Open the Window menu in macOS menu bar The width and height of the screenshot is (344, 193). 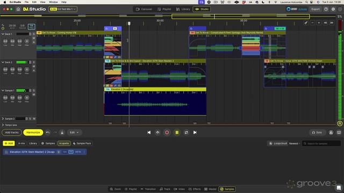click(x=53, y=2)
